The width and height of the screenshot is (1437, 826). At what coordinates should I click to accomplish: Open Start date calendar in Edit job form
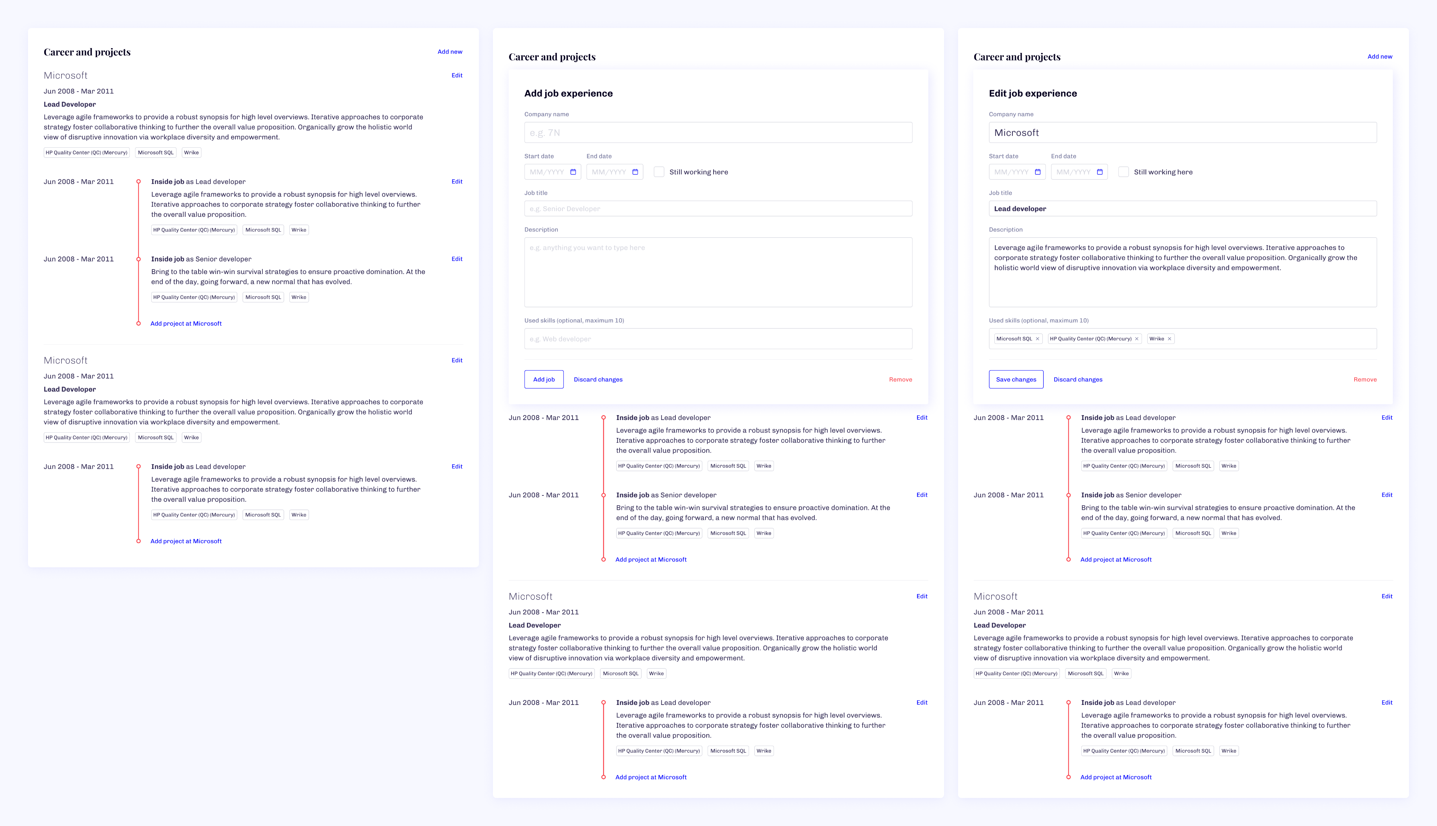click(1038, 172)
